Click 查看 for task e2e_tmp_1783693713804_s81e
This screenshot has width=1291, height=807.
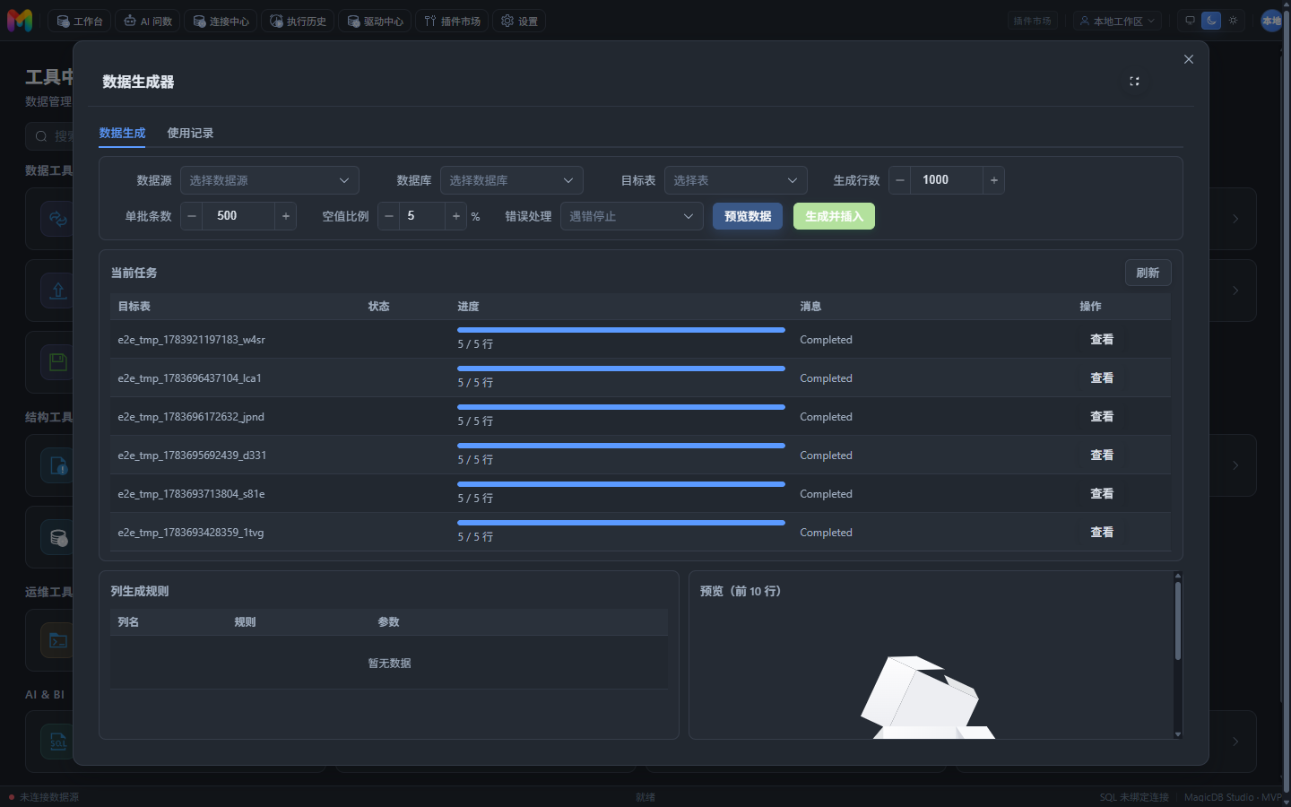[1102, 494]
